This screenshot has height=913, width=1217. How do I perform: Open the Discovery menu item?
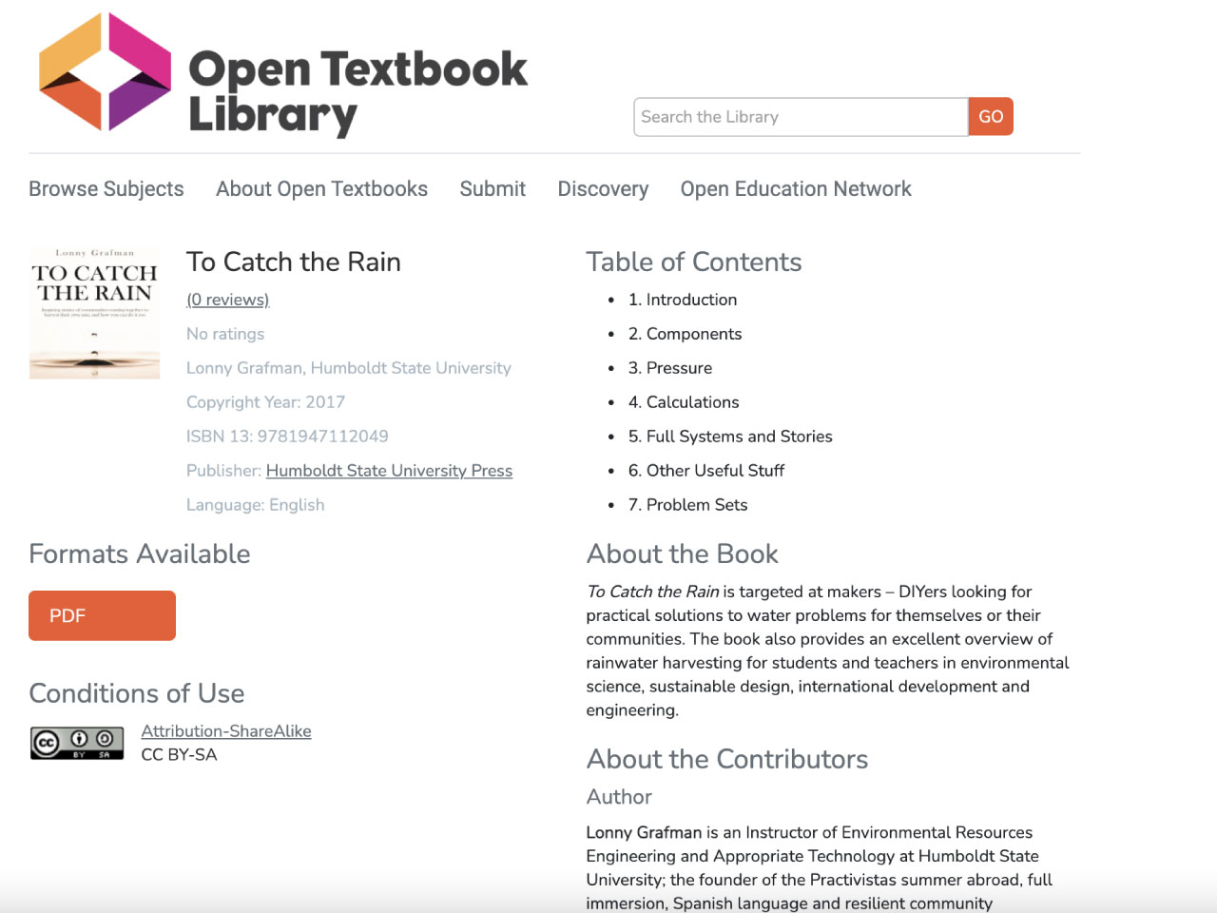(603, 189)
